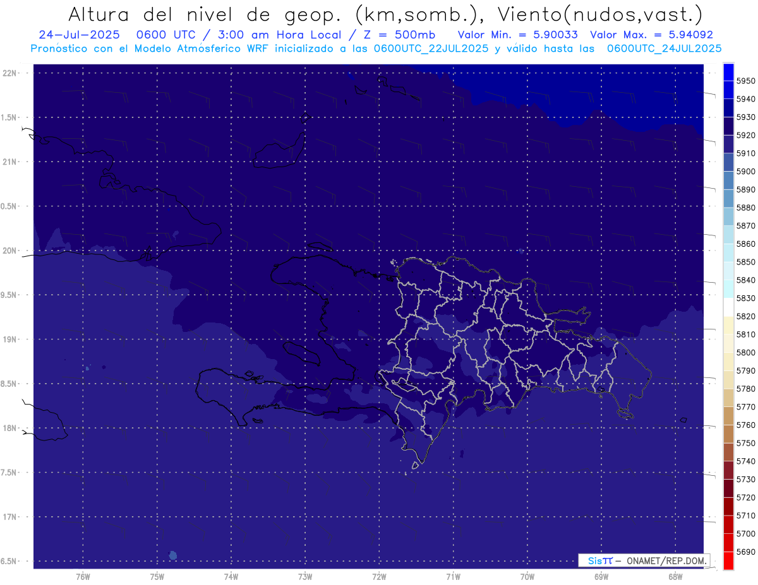Click the 5830 colorbar value
Viewport: 758px width, 585px height.
[x=746, y=298]
